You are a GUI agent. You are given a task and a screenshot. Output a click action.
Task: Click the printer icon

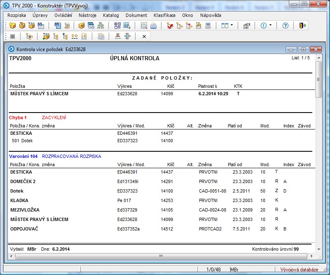153,26
